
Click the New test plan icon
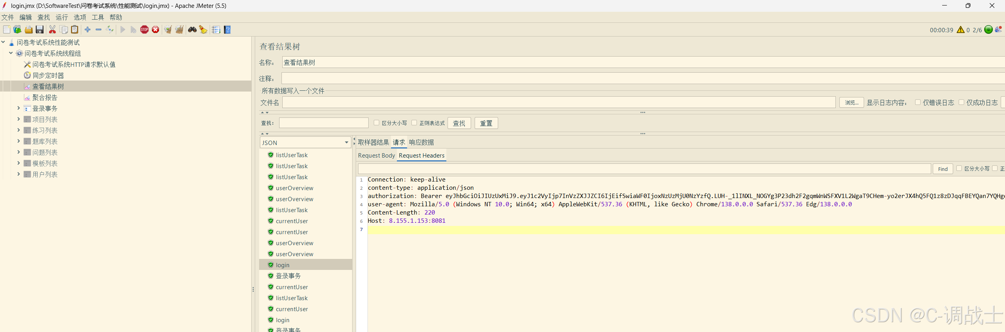click(x=7, y=29)
